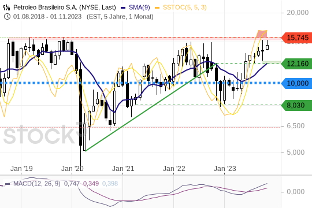The height and width of the screenshot is (208, 312).
Task: Select the green 12,160 price tag
Action: [x=296, y=64]
